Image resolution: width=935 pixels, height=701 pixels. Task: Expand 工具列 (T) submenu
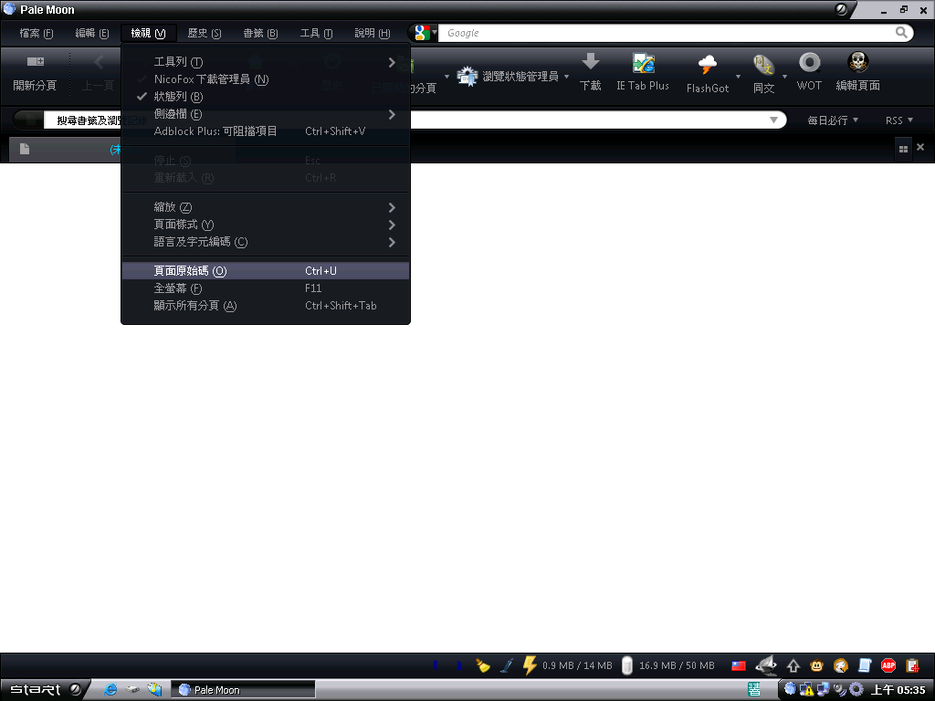[x=266, y=62]
